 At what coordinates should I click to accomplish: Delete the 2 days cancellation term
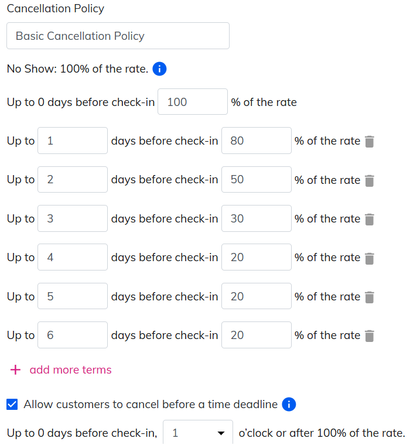coord(369,180)
